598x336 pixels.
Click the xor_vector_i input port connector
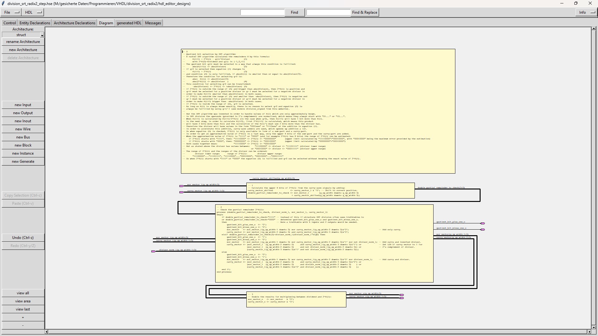pyautogui.click(x=181, y=186)
